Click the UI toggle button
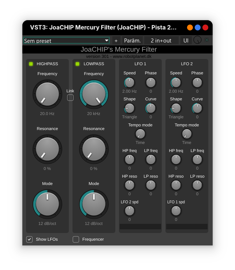The height and width of the screenshot is (270, 235). pos(186,41)
